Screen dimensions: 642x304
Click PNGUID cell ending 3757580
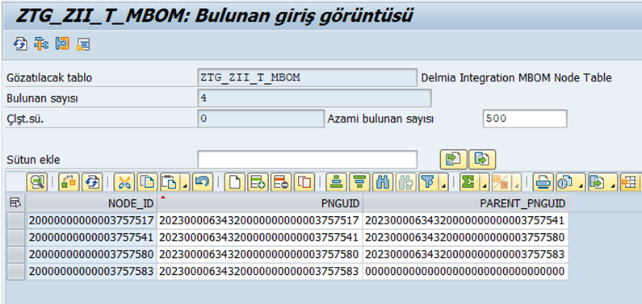point(259,254)
